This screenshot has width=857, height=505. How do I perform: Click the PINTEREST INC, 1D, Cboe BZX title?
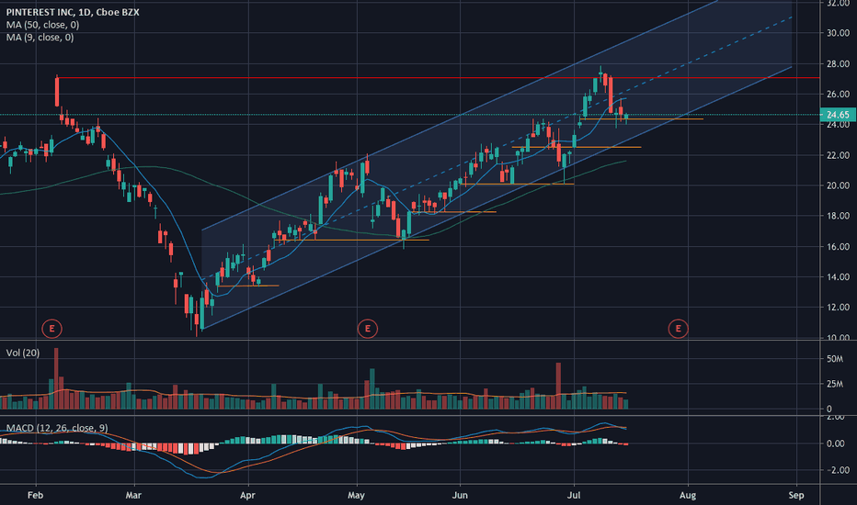(x=73, y=12)
